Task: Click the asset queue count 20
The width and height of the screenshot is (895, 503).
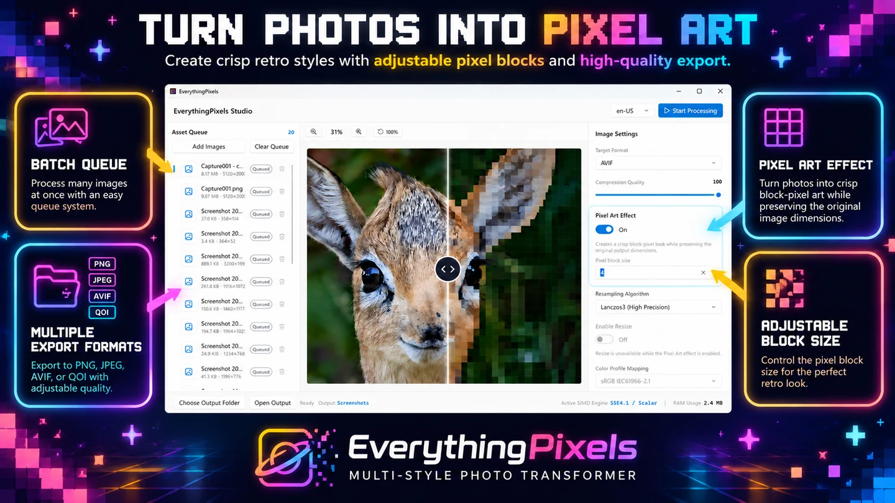Action: click(x=291, y=132)
